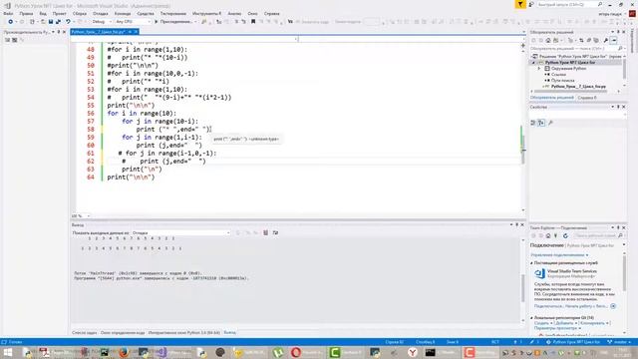The image size is (638, 359).
Task: Click the Team Explorer refresh icon
Action: coord(565,235)
